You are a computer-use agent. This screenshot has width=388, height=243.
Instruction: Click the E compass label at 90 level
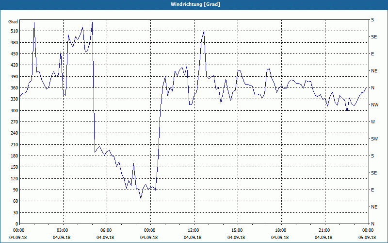(372, 190)
